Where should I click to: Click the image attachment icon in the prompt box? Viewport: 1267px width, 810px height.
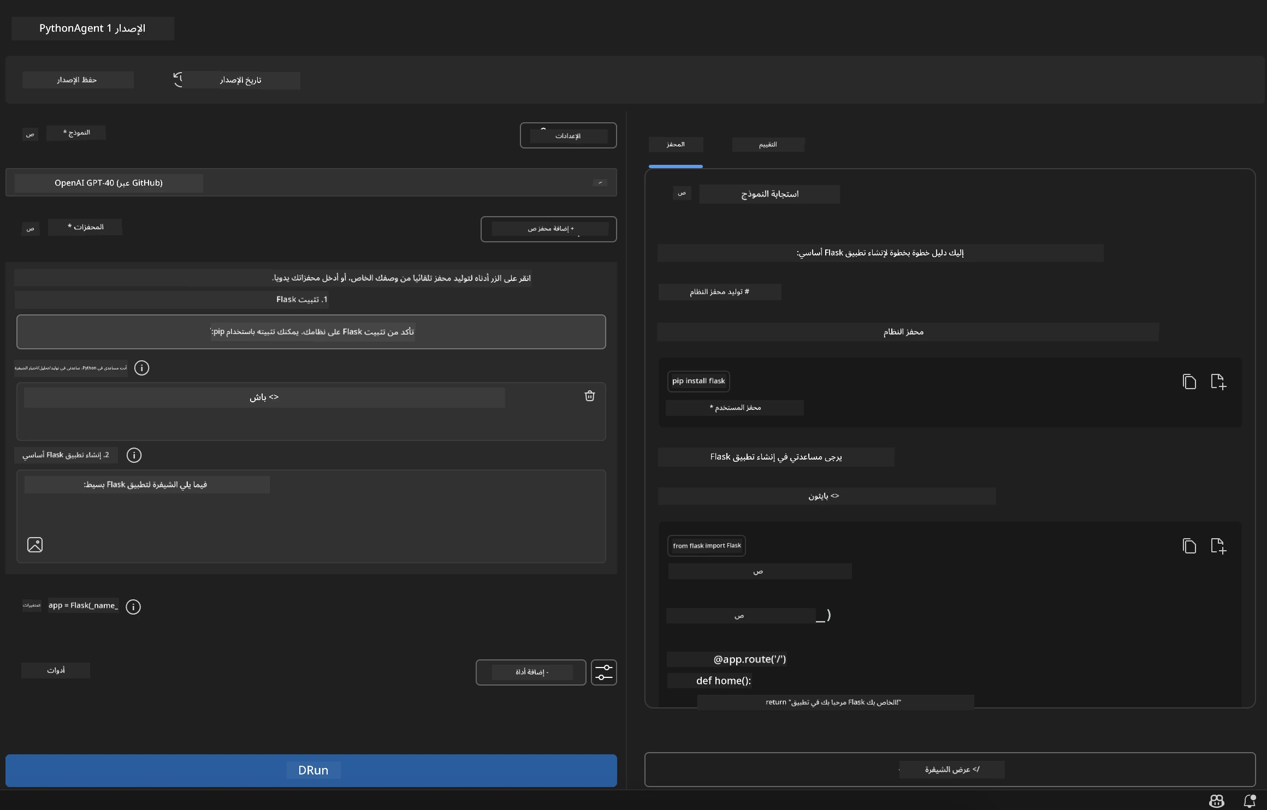pos(35,545)
